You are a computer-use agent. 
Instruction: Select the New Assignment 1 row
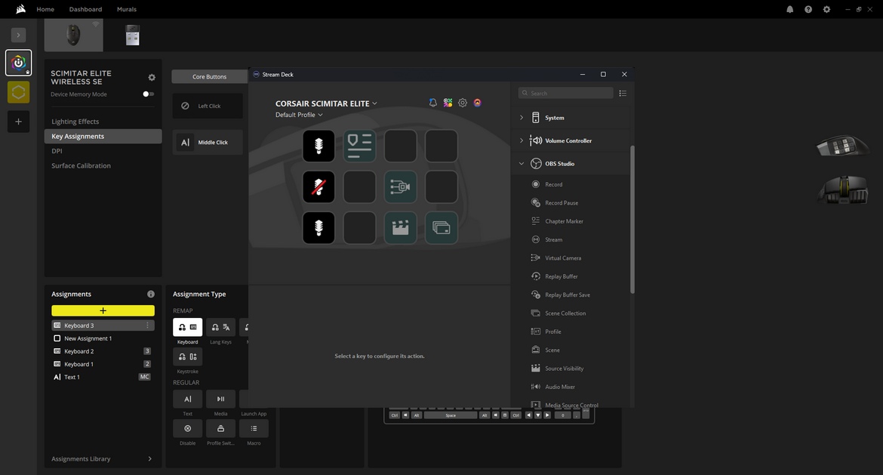(x=103, y=338)
